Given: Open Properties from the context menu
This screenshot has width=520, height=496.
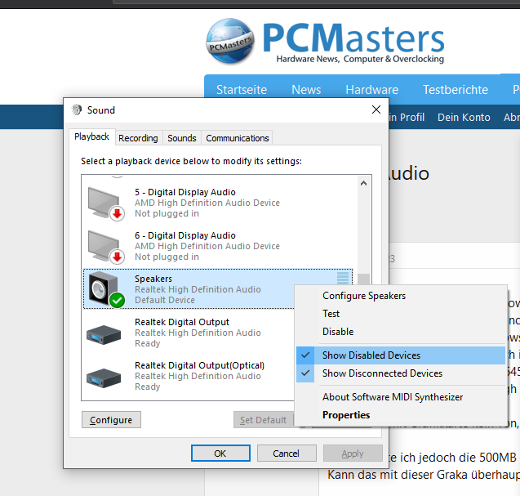Looking at the screenshot, I should (401, 414).
